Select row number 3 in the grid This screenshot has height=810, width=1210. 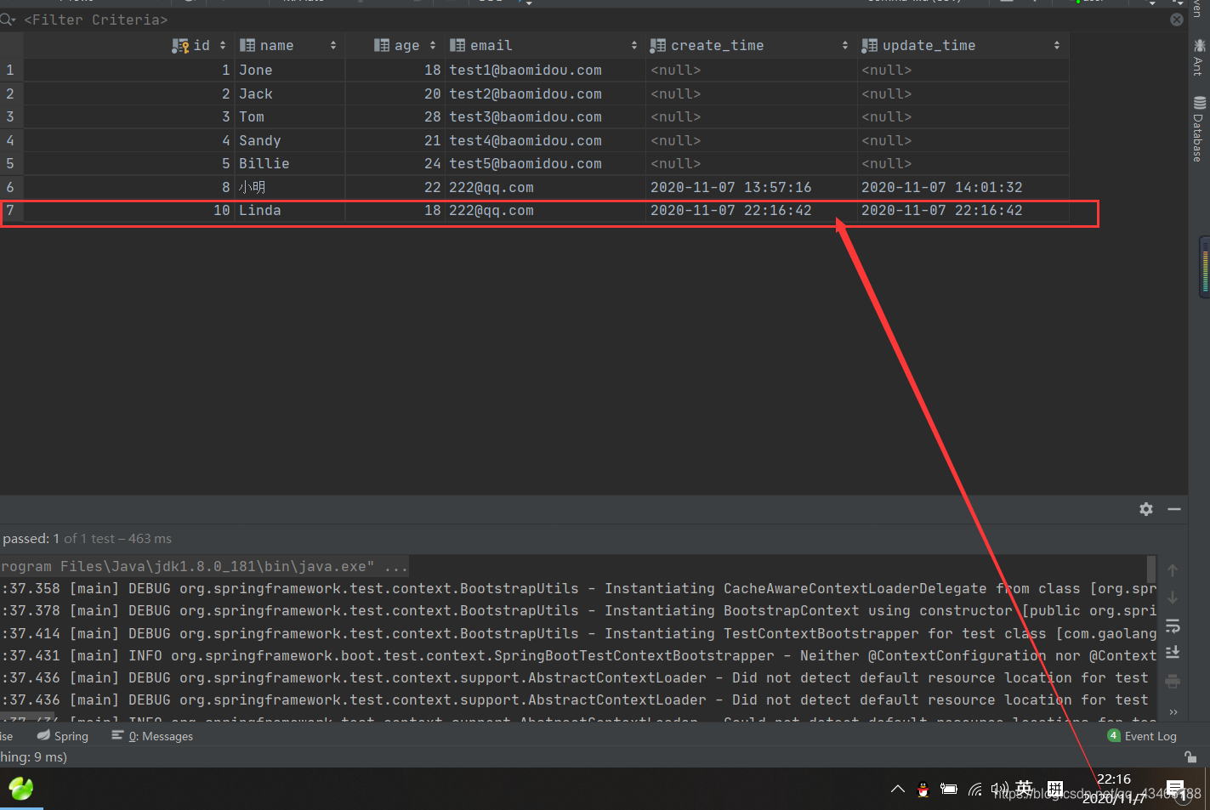tap(10, 116)
